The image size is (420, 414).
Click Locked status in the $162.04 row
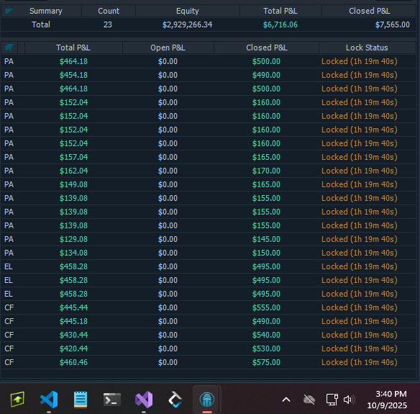(x=359, y=171)
